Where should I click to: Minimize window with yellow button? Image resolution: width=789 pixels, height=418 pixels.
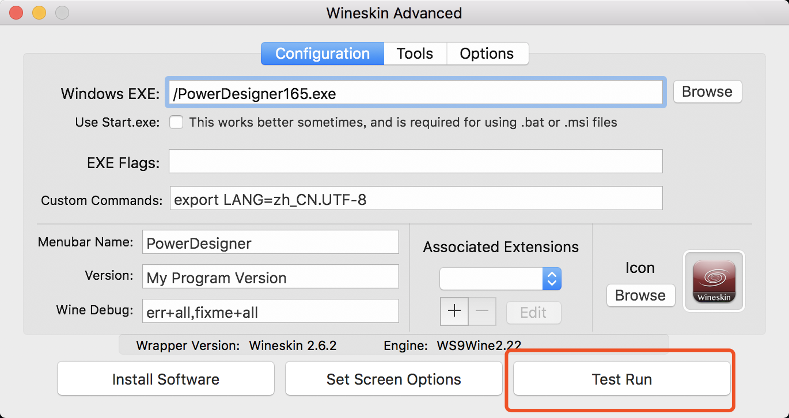click(39, 12)
